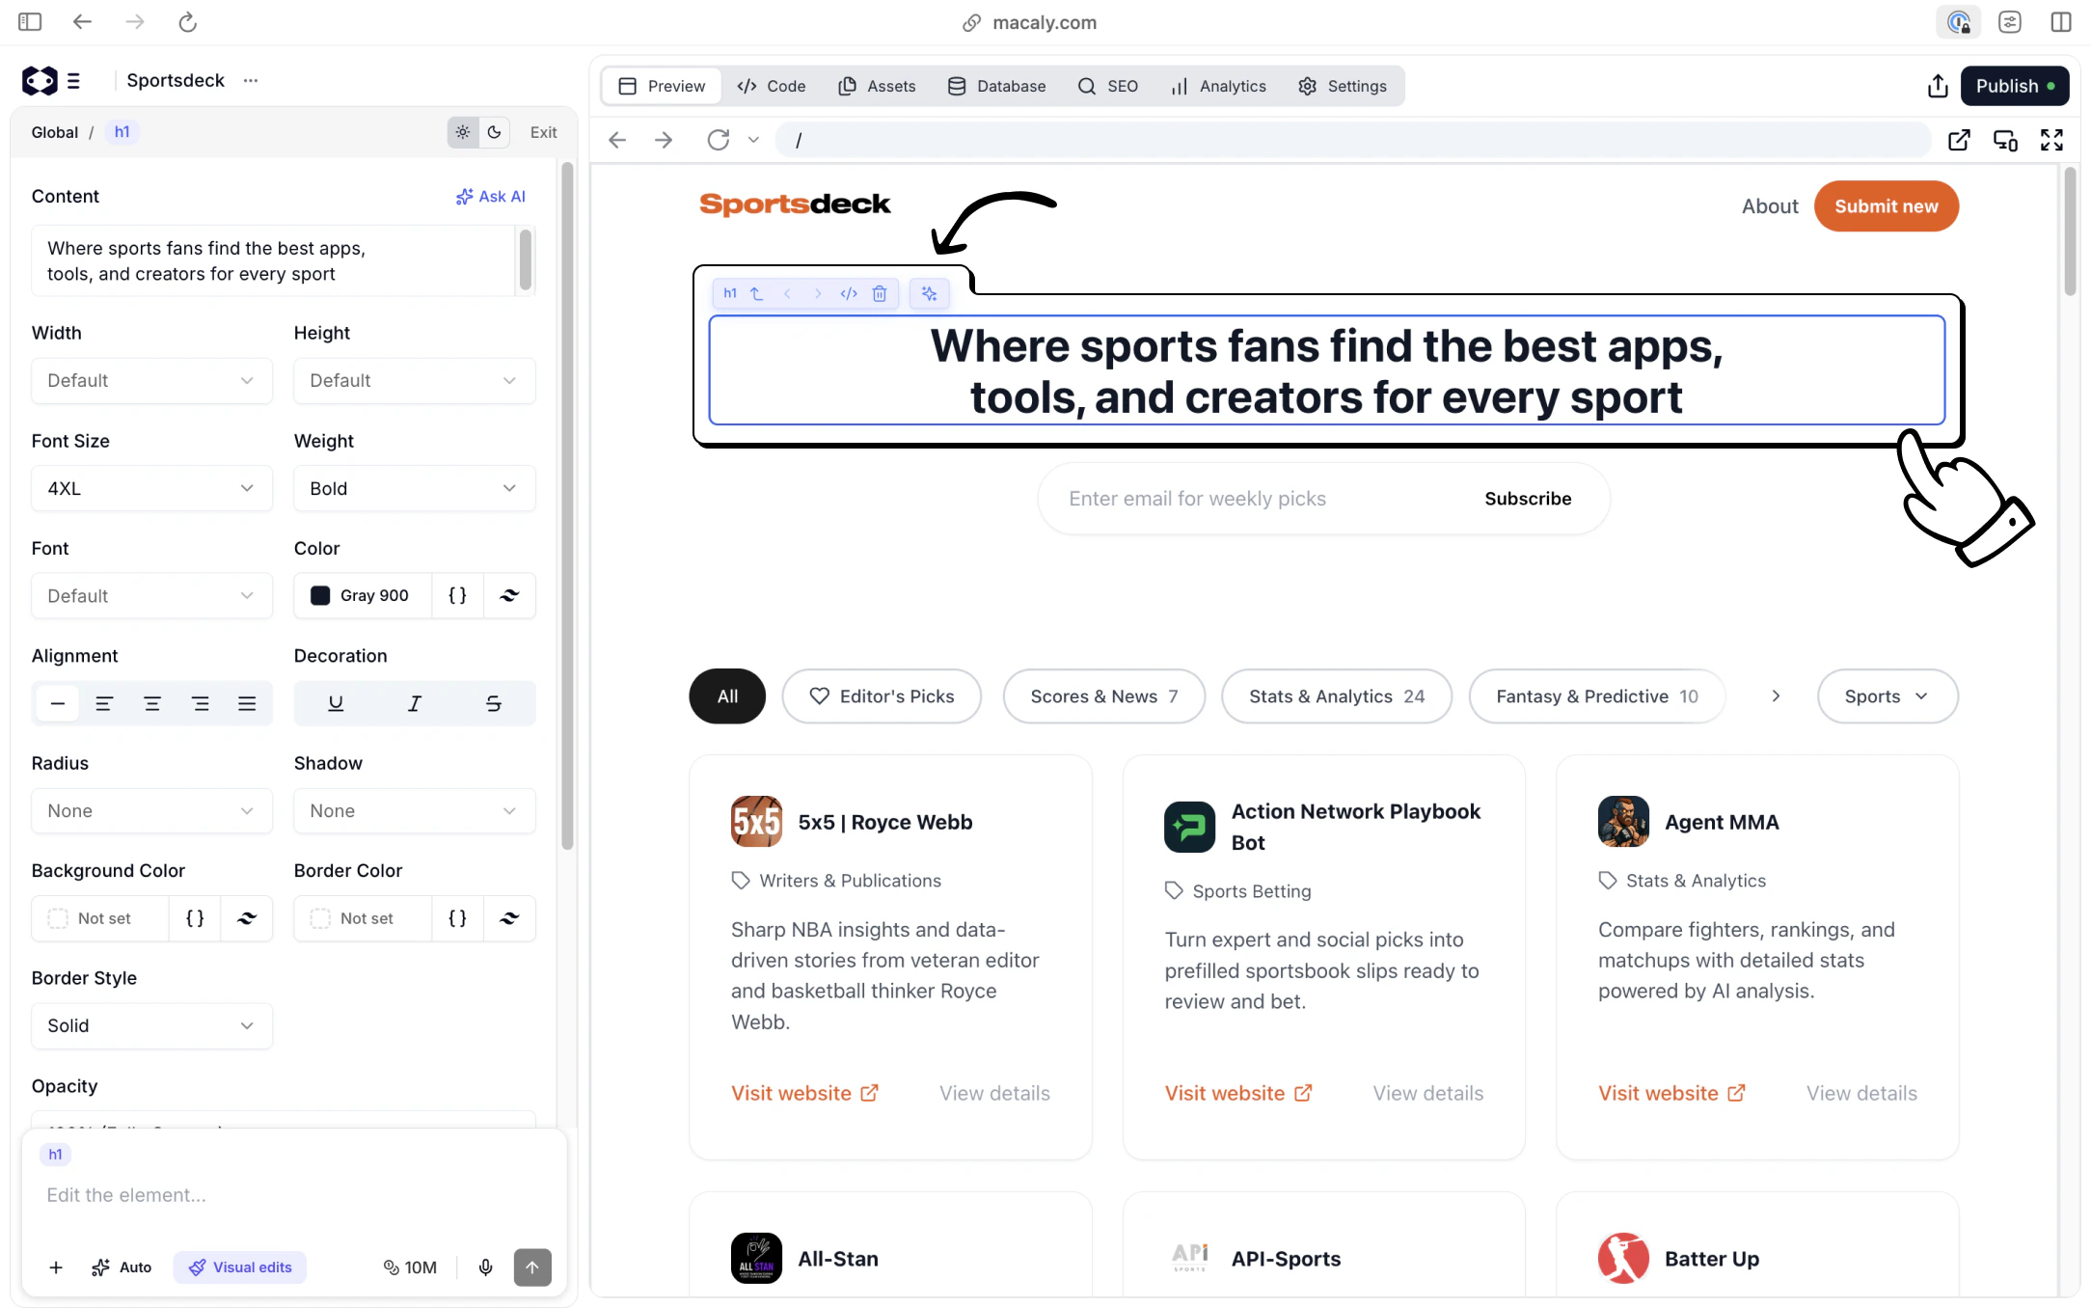Switch to the Database tab
Image resolution: width=2091 pixels, height=1308 pixels.
coord(997,86)
